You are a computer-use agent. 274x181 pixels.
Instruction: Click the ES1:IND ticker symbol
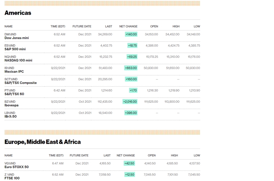[10, 46]
